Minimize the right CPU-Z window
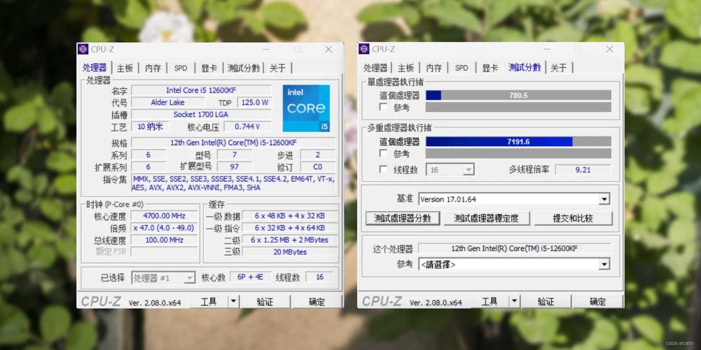Image resolution: width=701 pixels, height=350 pixels. (547, 49)
